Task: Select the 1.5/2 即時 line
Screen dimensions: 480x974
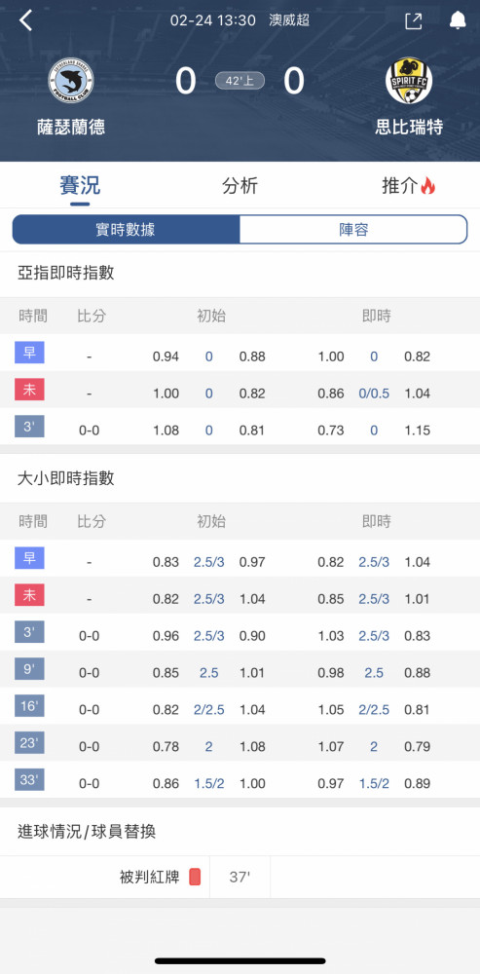Action: [374, 783]
